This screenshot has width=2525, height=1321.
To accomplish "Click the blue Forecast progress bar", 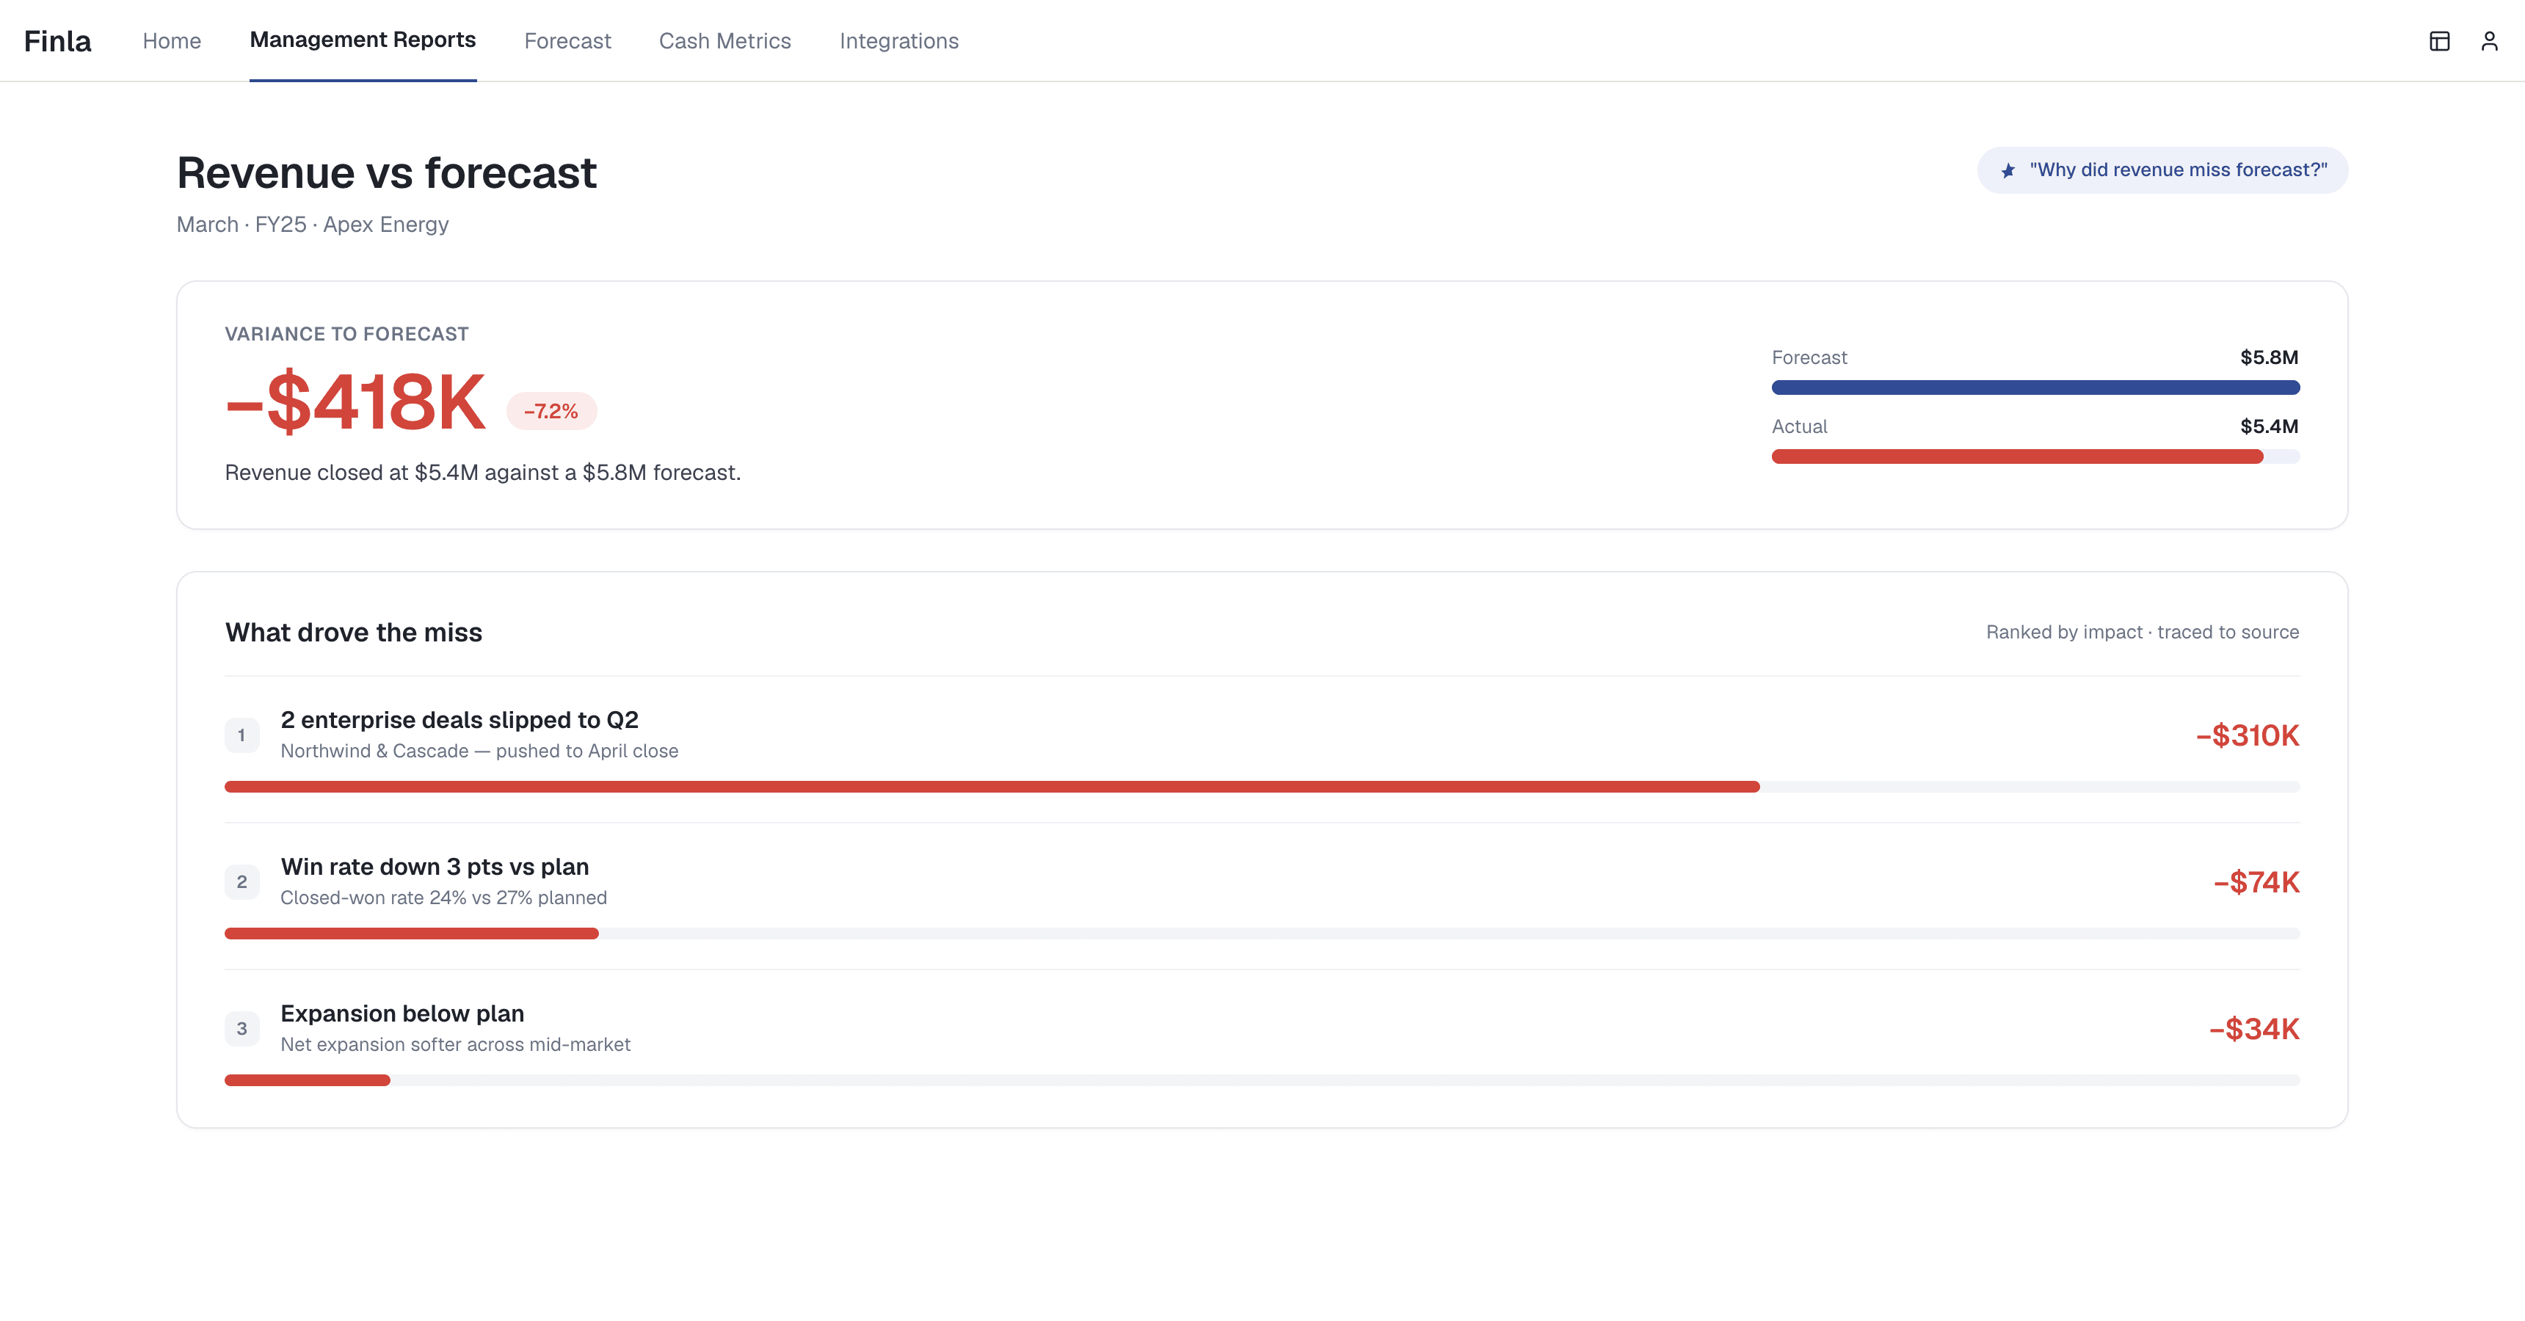I will point(2035,388).
